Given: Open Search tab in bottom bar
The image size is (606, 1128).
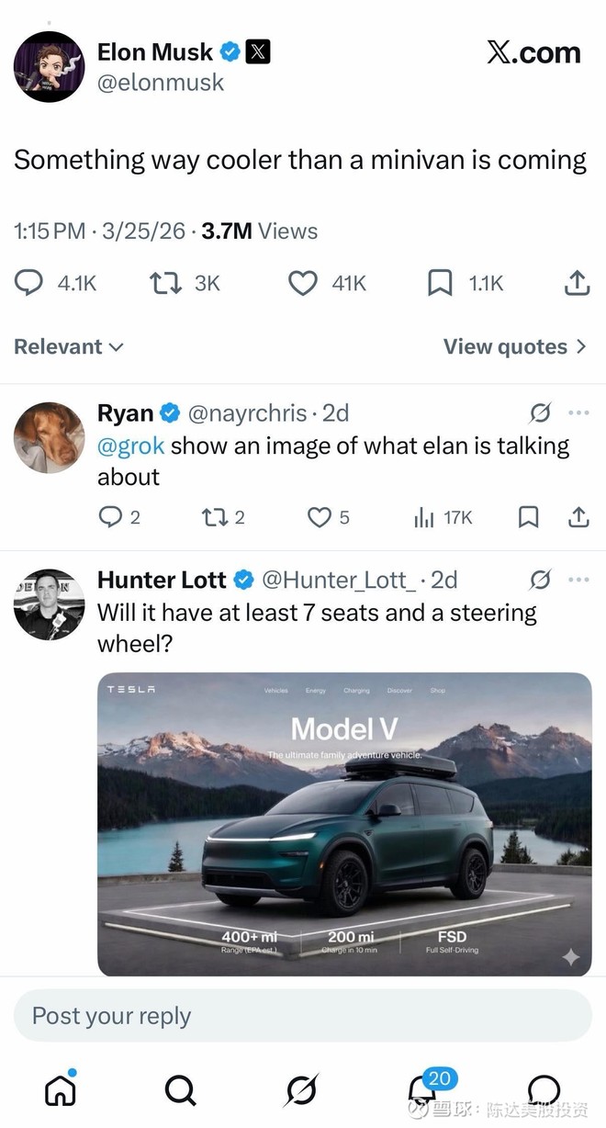Looking at the screenshot, I should coord(180,1089).
